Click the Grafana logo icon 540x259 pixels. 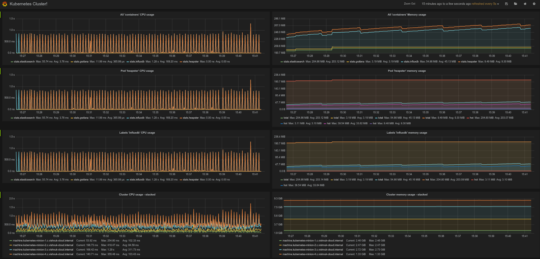pos(5,4)
